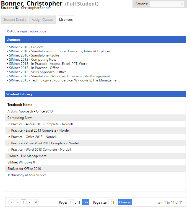Go to last page in pager
The height and width of the screenshot is (210, 190).
36,202
